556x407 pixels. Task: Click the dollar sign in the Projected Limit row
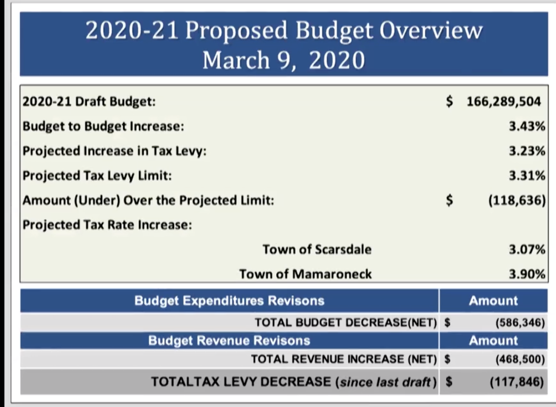[x=450, y=200]
